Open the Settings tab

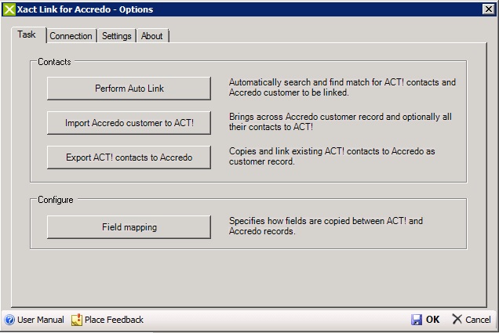[116, 36]
